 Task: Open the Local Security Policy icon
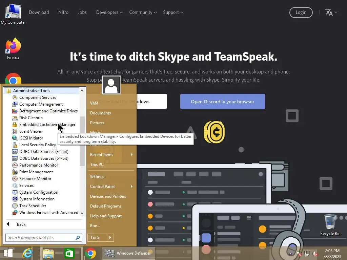(x=15, y=145)
